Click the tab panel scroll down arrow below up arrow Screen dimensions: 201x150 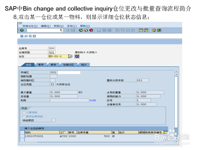176,74
